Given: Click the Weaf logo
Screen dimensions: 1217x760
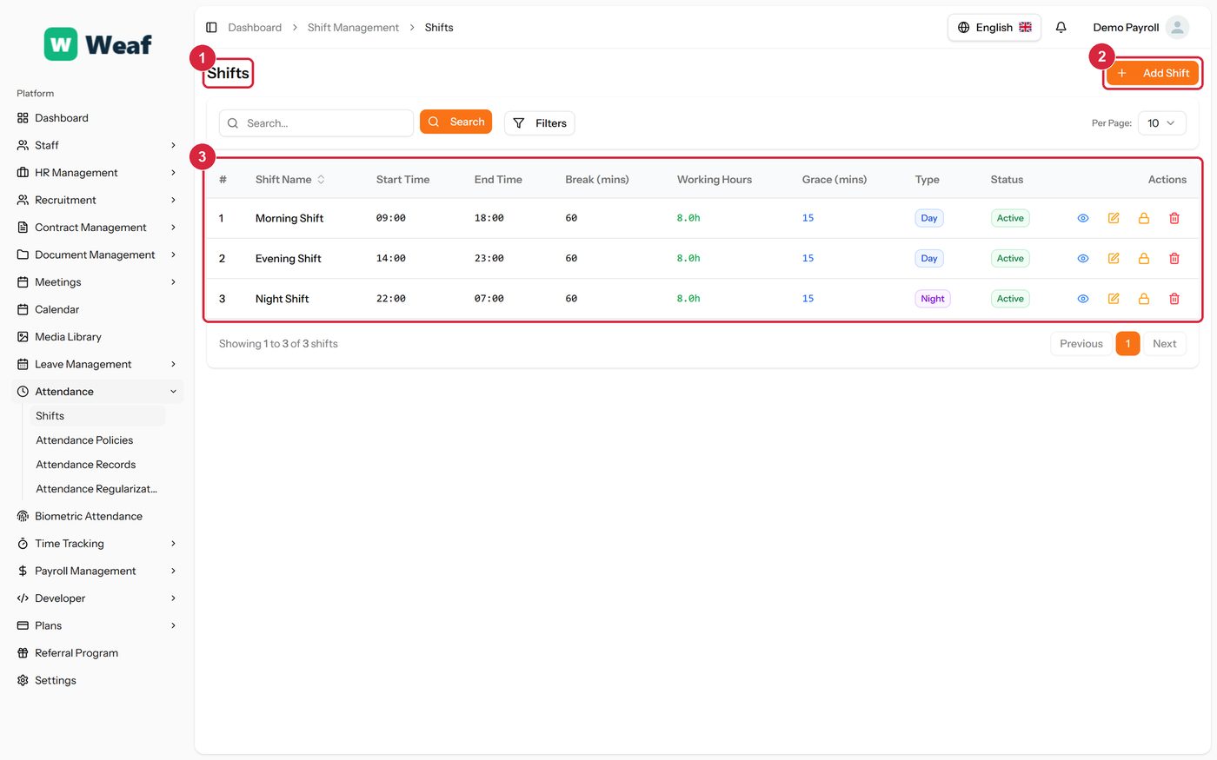Looking at the screenshot, I should [98, 44].
